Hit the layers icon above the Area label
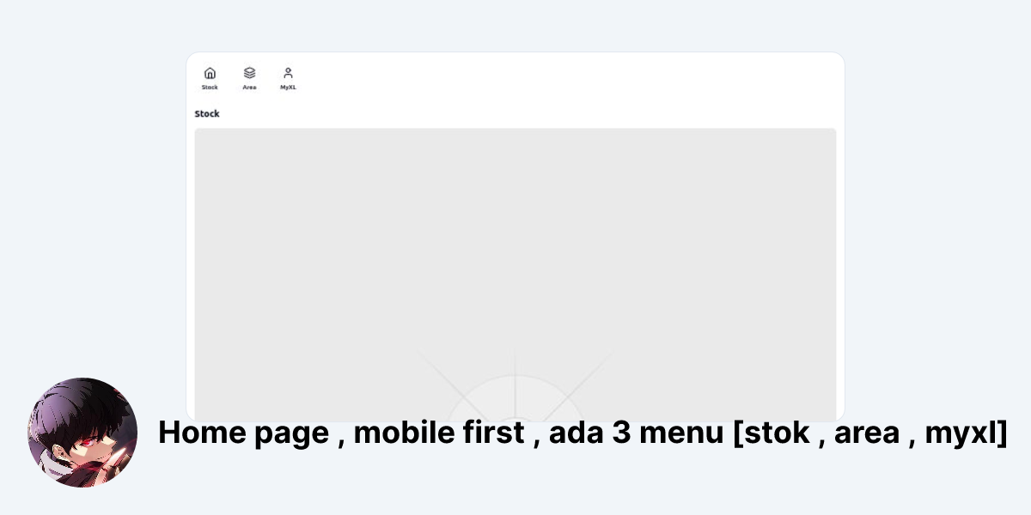The width and height of the screenshot is (1031, 515). tap(249, 73)
